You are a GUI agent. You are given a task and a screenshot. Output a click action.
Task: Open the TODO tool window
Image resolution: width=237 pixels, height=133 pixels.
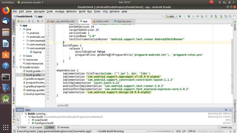tap(21, 127)
